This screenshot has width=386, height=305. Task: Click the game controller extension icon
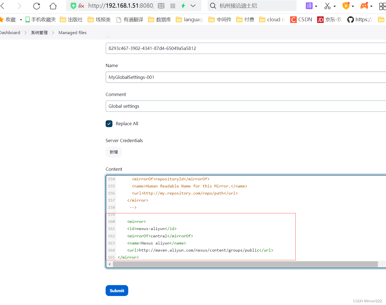click(x=364, y=6)
